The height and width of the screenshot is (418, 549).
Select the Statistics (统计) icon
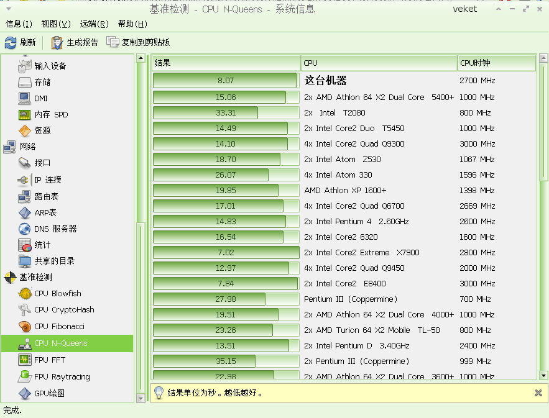pyautogui.click(x=24, y=245)
